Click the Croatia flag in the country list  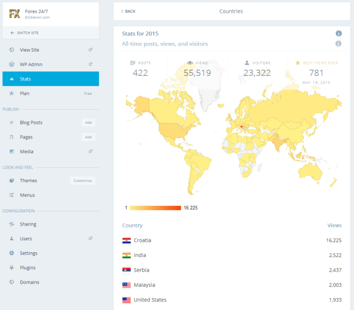(x=128, y=240)
